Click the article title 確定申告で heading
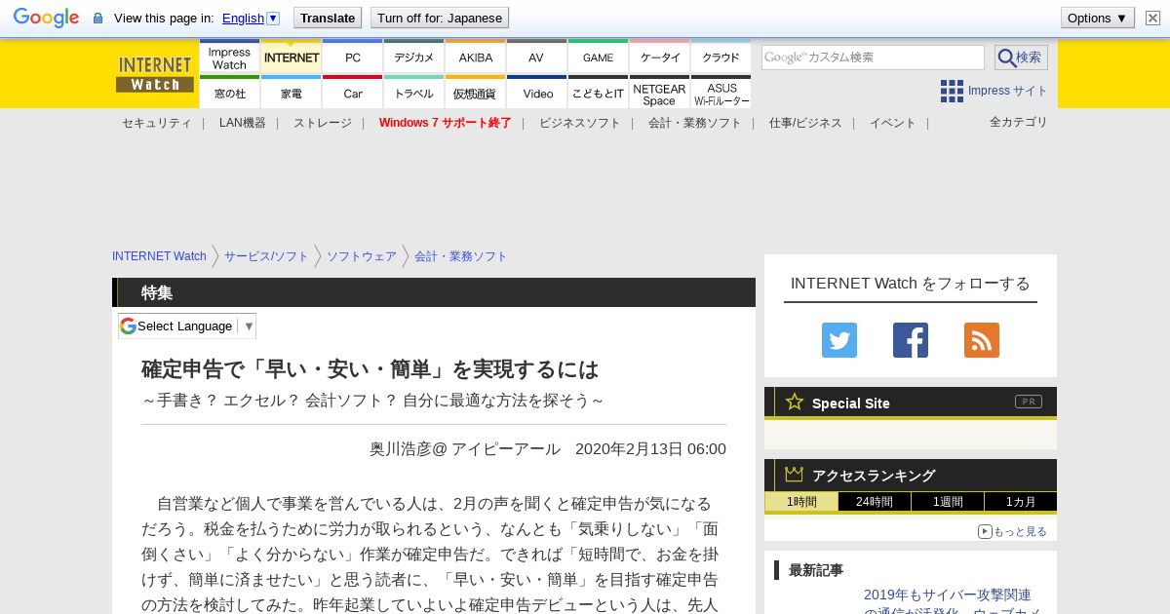 pos(370,369)
